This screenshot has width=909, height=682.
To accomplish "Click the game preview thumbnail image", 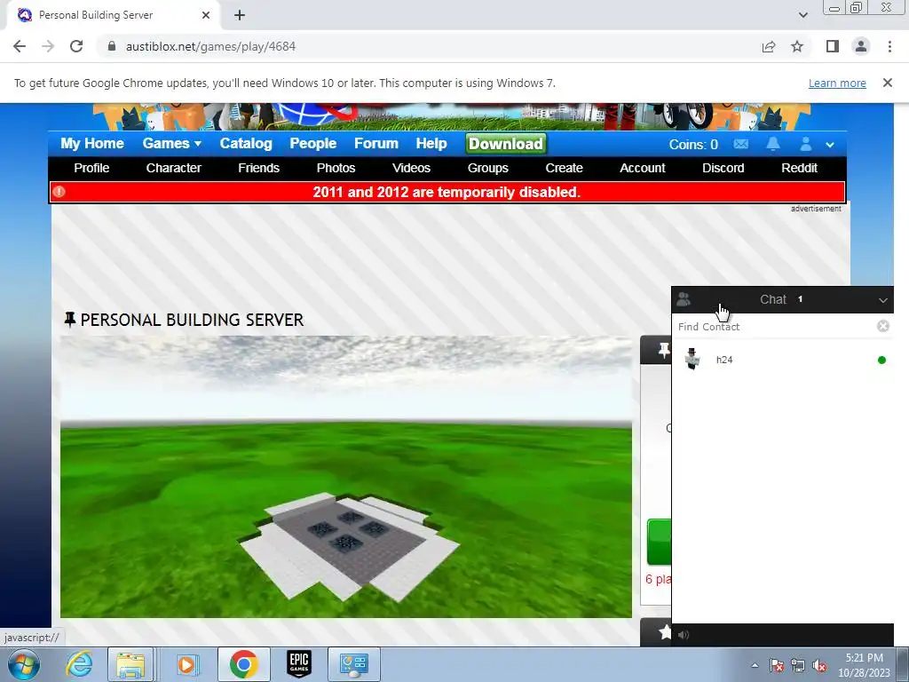I will pos(346,477).
